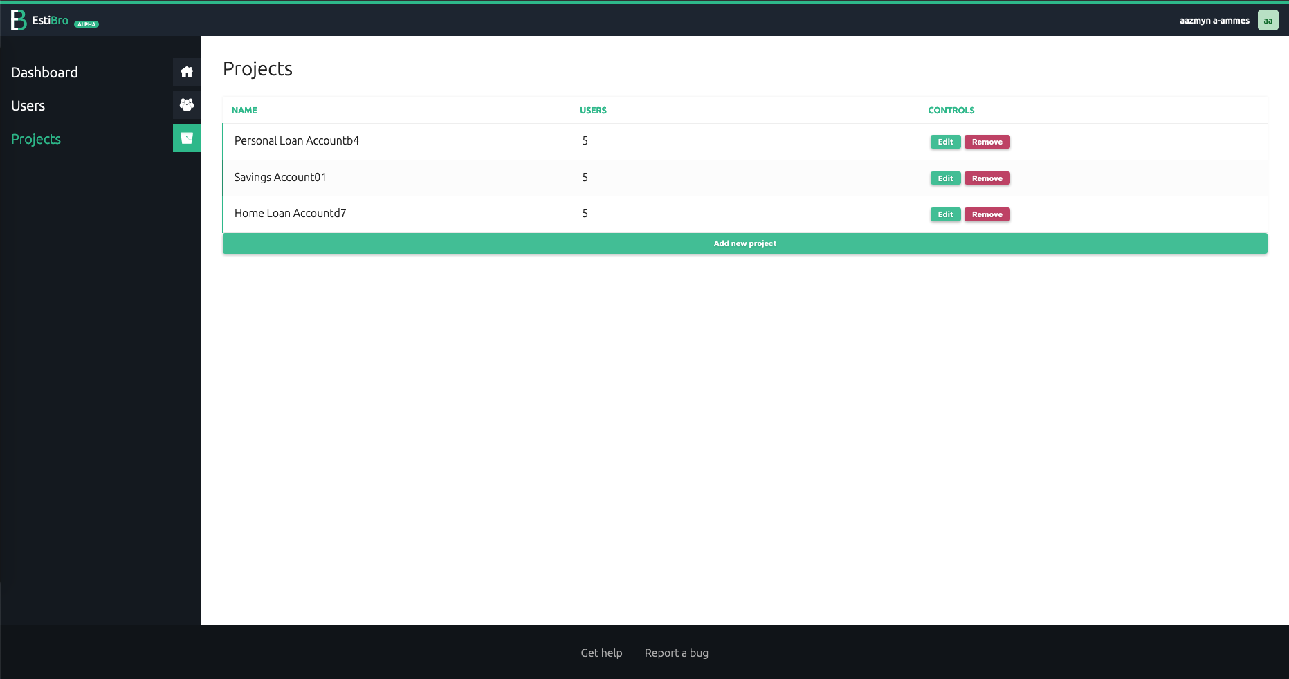The height and width of the screenshot is (679, 1289).
Task: Click Add new project button
Action: tap(745, 243)
